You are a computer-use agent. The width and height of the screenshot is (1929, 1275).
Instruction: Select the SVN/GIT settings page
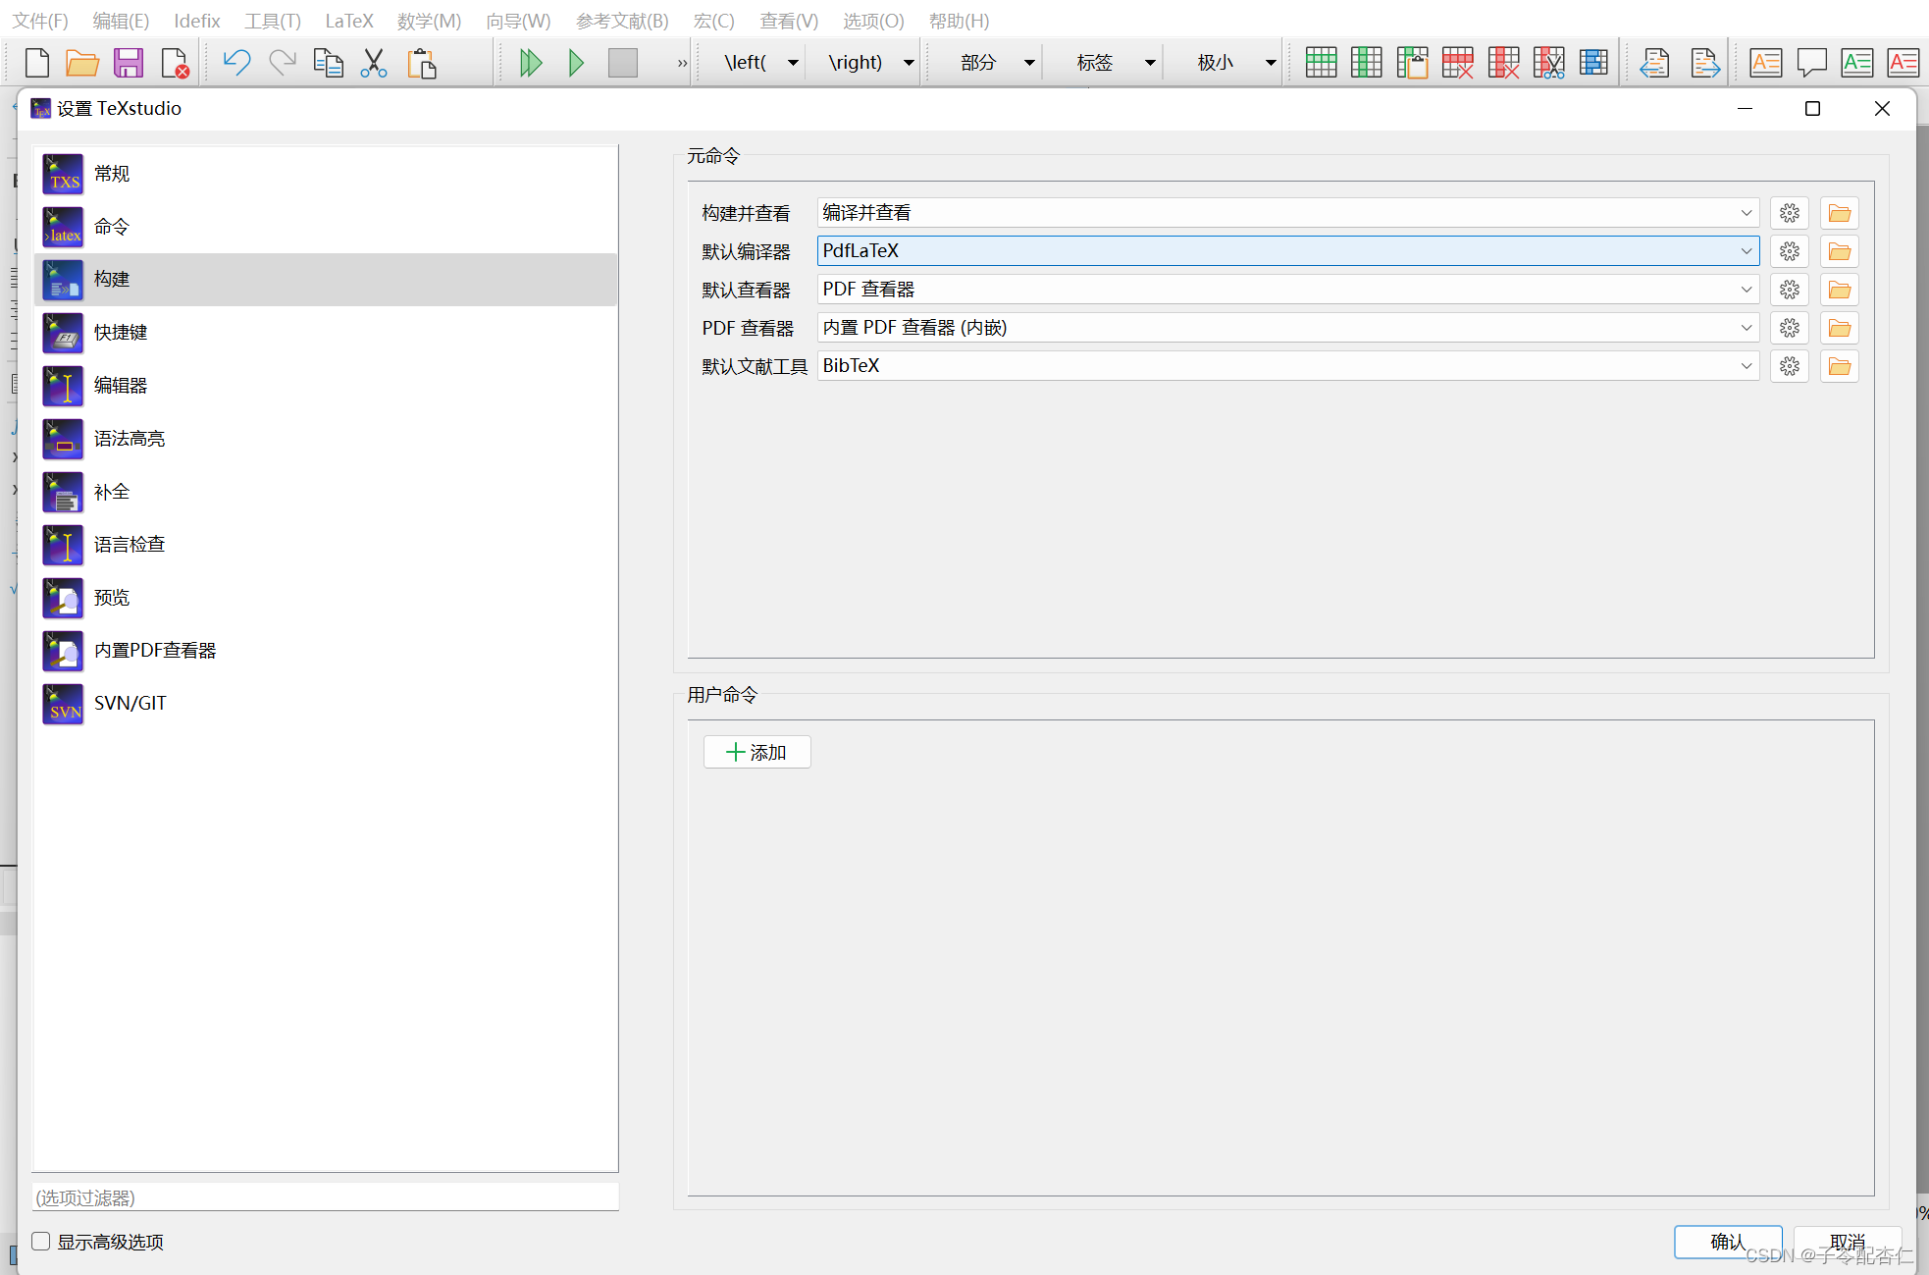point(326,704)
